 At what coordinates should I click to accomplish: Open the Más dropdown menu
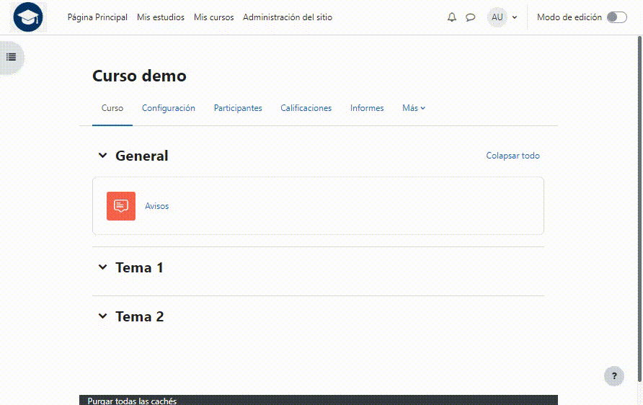tap(414, 108)
